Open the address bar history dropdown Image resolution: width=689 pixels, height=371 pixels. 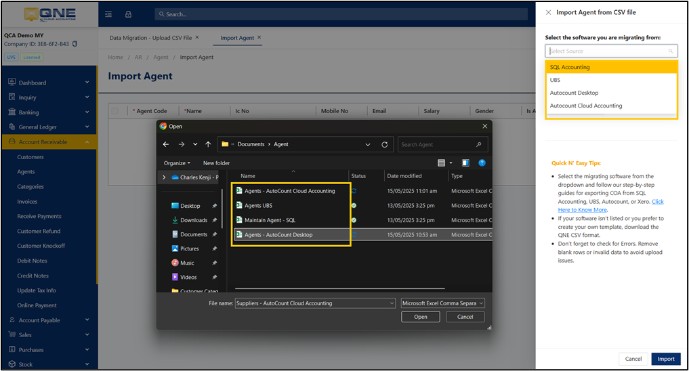tap(368, 144)
